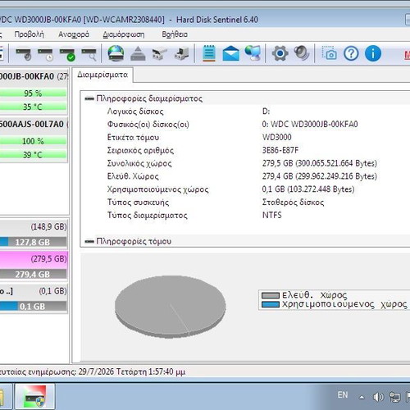410x410 pixels.
Task: Click the blue envelope e-mail icon
Action: click(x=231, y=53)
